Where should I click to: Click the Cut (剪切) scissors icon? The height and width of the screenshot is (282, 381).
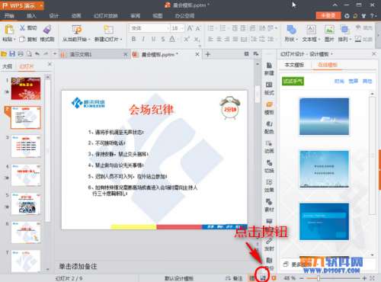pos(23,27)
